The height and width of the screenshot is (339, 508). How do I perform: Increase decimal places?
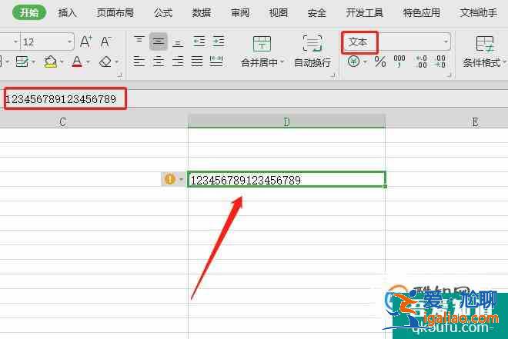pos(422,61)
